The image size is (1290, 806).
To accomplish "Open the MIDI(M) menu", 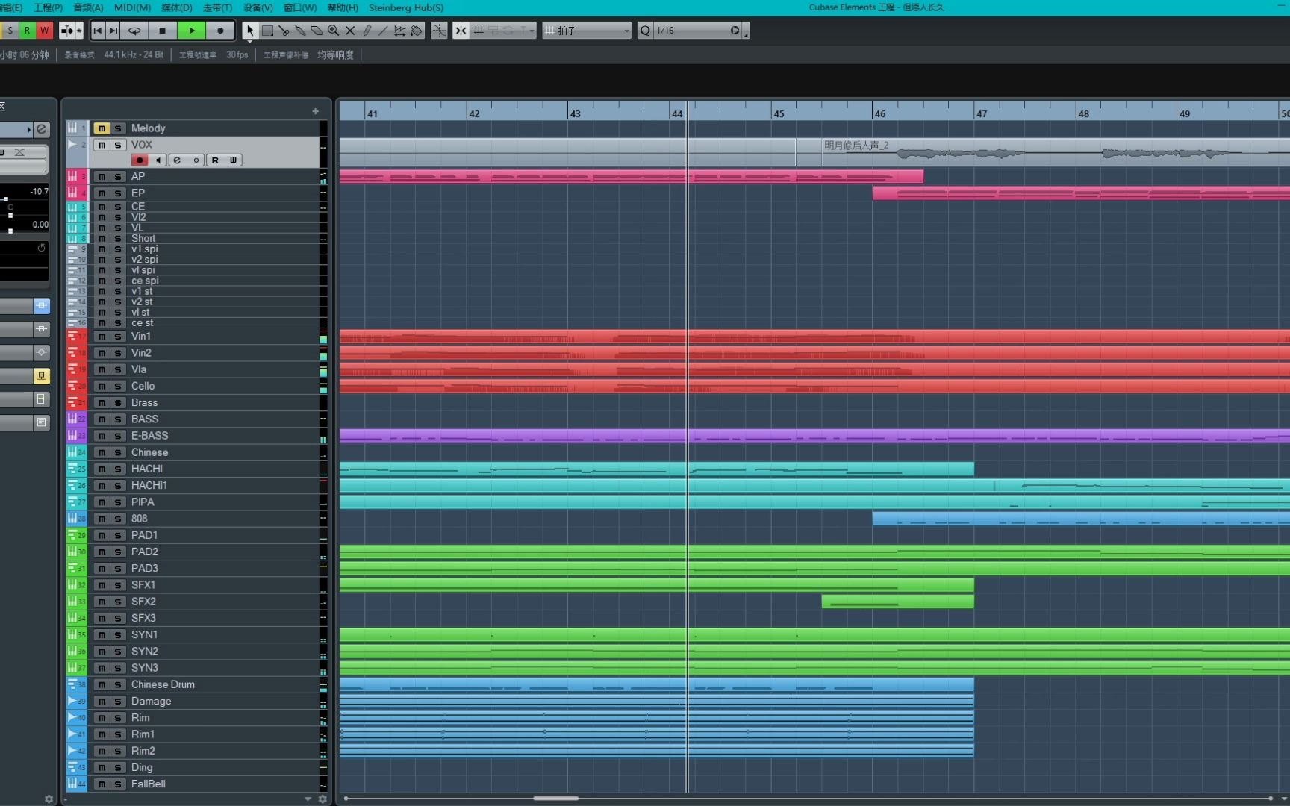I will [132, 7].
